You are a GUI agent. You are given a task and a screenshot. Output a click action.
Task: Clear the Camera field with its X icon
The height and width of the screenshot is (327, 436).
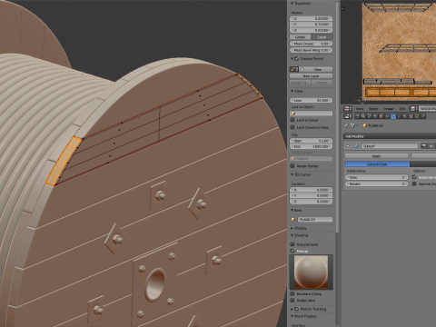pos(330,159)
